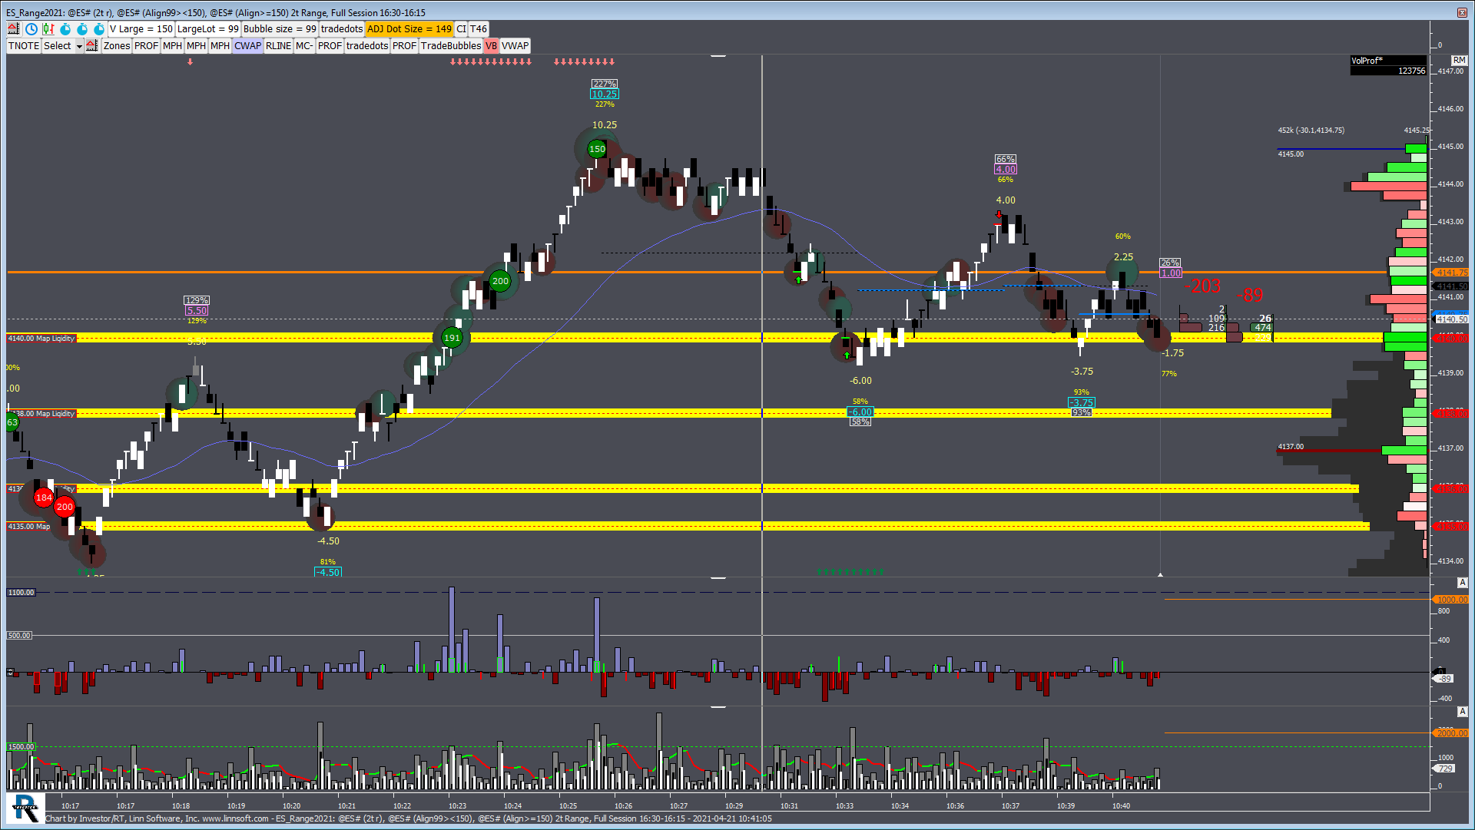The height and width of the screenshot is (830, 1475).
Task: Click the 500.00 pane level label
Action: click(x=19, y=636)
